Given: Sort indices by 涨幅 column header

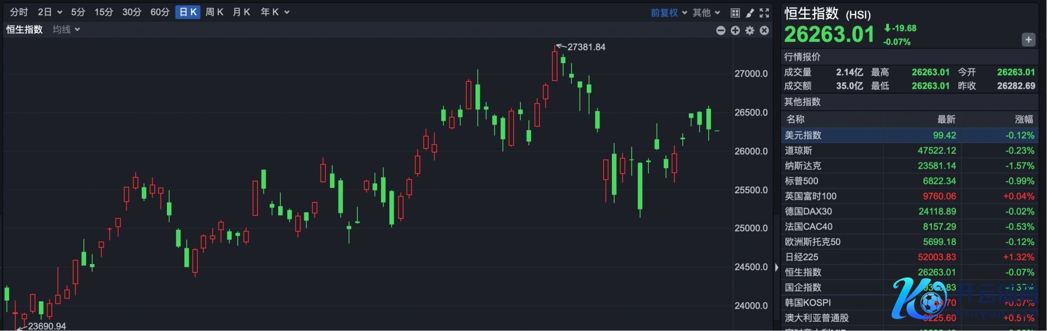Looking at the screenshot, I should [x=1024, y=119].
